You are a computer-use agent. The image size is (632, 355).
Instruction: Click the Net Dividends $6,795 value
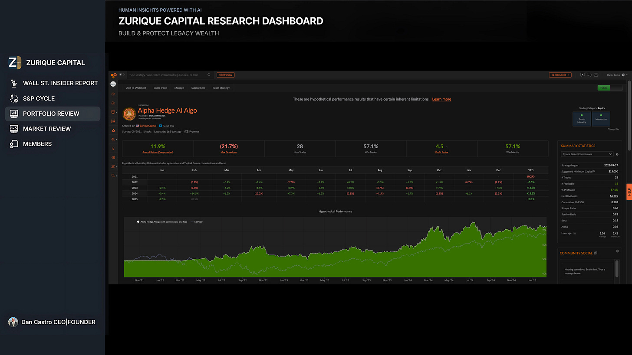[614, 196]
